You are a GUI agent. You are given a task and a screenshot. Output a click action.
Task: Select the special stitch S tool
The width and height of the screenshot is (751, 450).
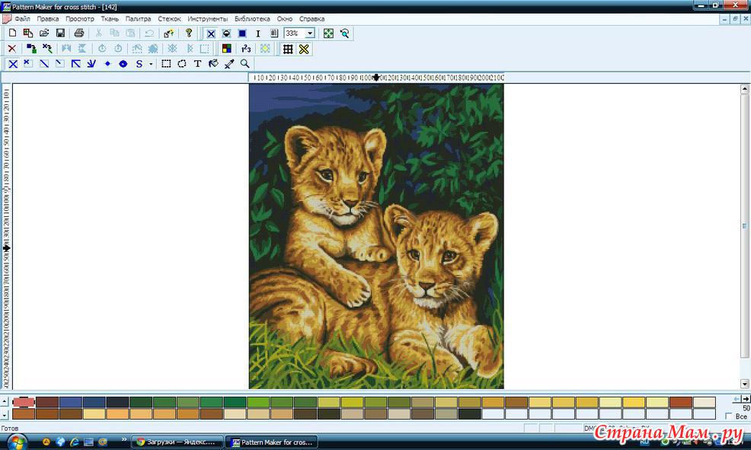coord(139,64)
